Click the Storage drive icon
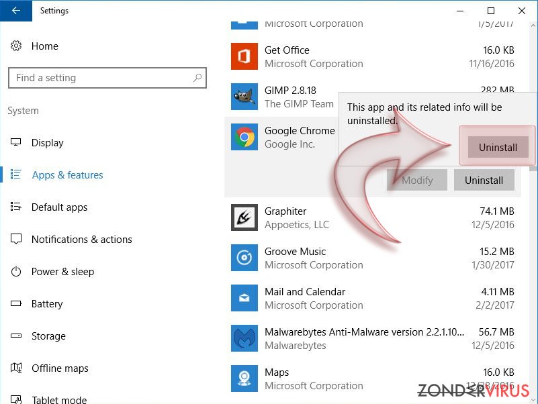The height and width of the screenshot is (404, 538). click(x=15, y=336)
